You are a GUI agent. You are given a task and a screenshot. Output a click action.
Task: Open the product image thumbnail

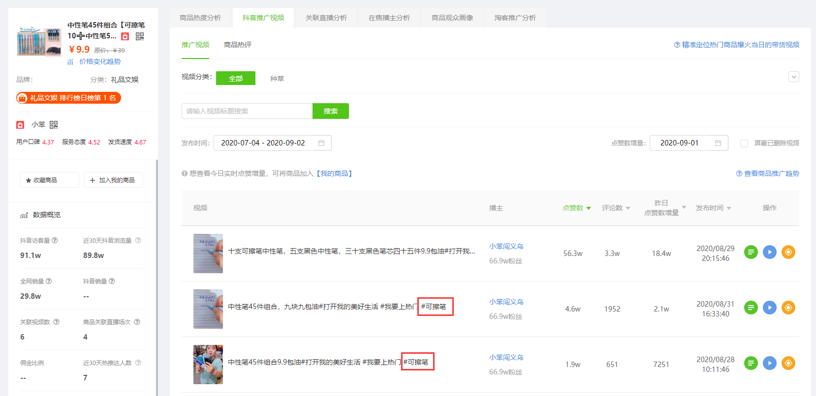tap(39, 41)
